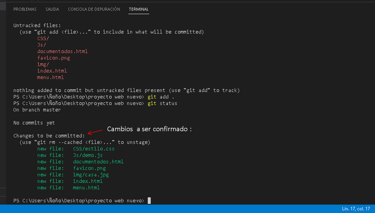The height and width of the screenshot is (213, 375).
Task: Click the red documentodos.html untracked entry
Action: pyautogui.click(x=62, y=51)
